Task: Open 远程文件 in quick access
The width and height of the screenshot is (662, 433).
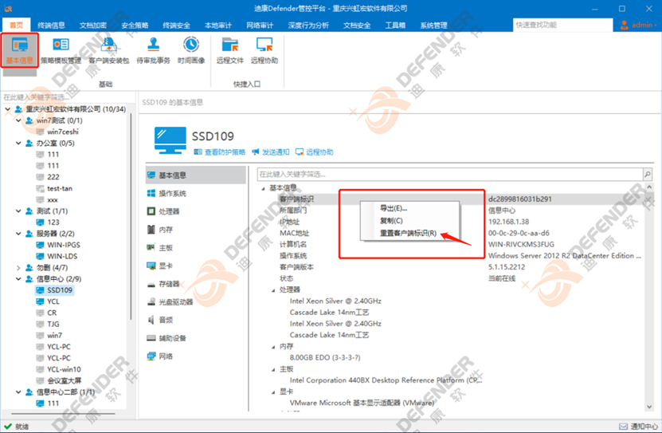Action: tap(230, 50)
